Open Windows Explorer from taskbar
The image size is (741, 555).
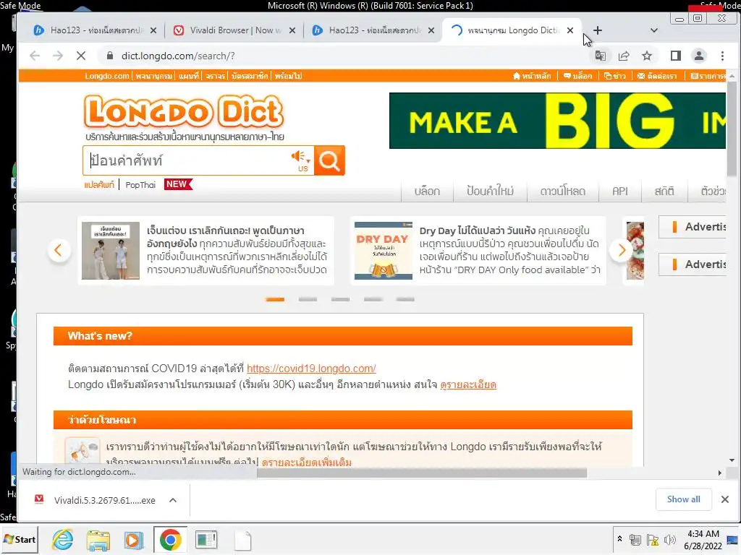(98, 540)
